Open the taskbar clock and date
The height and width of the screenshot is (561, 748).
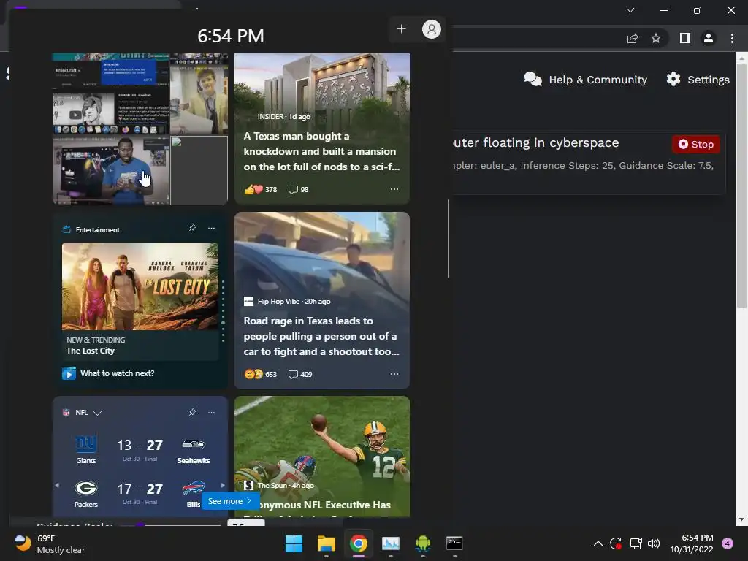pyautogui.click(x=692, y=543)
